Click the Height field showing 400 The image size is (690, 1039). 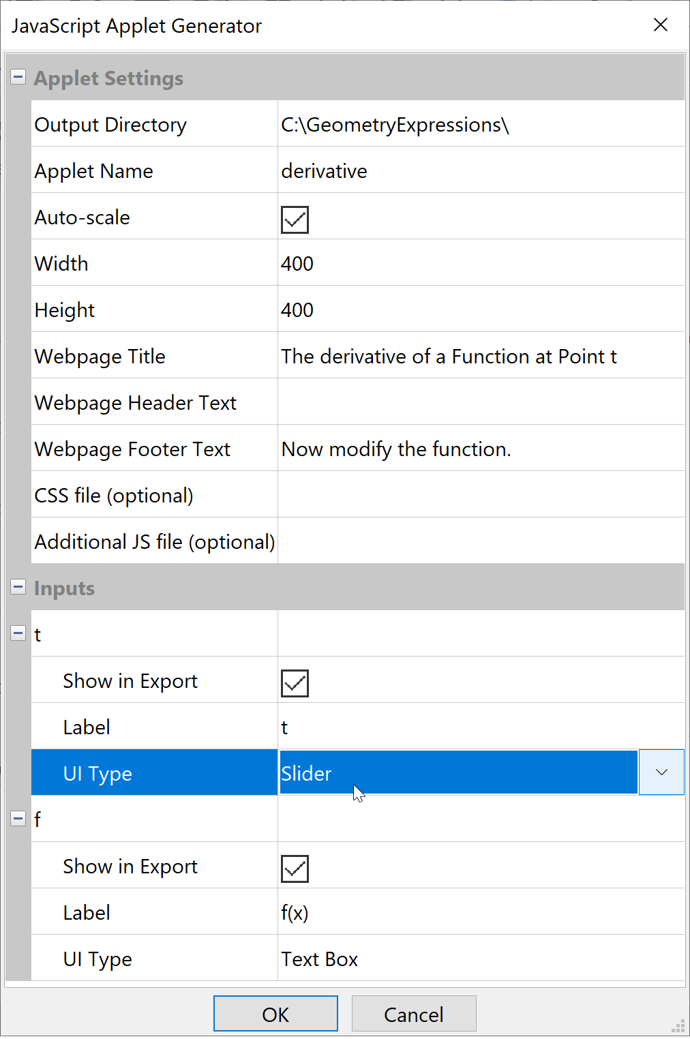(477, 309)
